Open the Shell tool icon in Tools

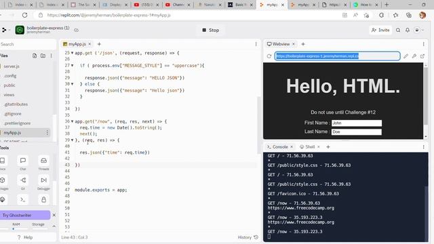[x=23, y=200]
